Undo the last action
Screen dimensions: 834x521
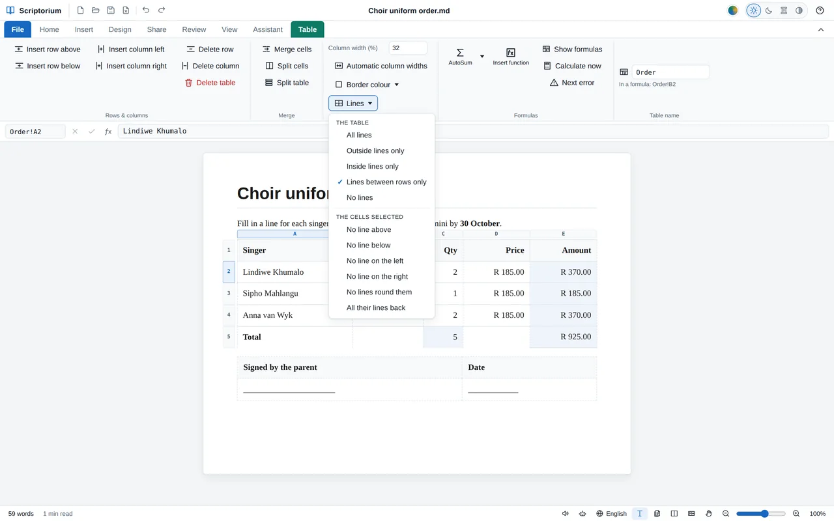[145, 10]
